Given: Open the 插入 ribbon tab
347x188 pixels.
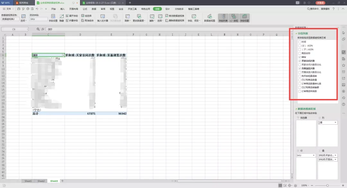Looking at the screenshot, I should (62, 9).
